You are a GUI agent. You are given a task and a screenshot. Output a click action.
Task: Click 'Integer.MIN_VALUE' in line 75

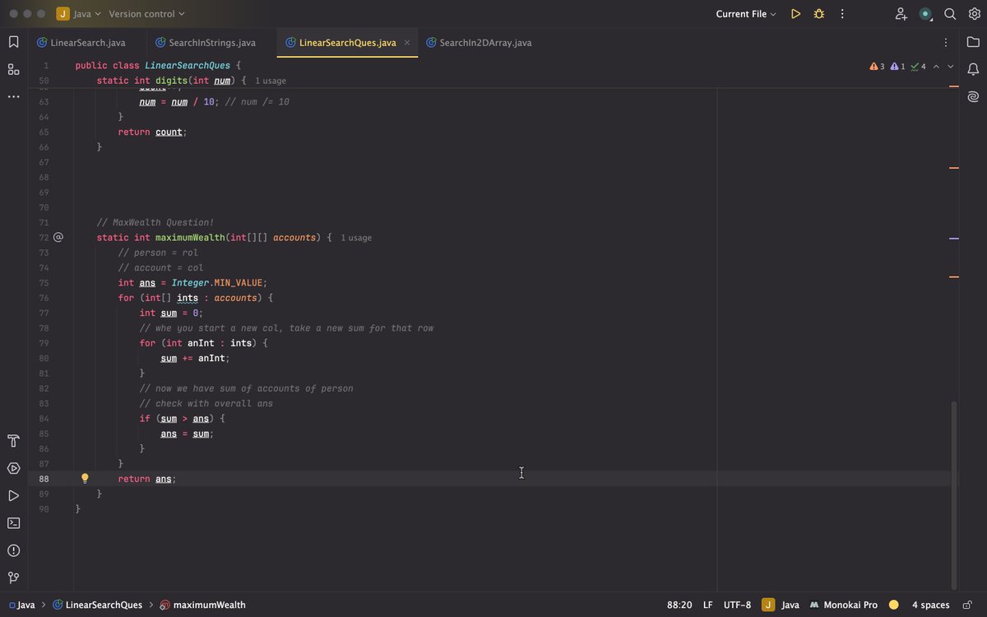(217, 282)
